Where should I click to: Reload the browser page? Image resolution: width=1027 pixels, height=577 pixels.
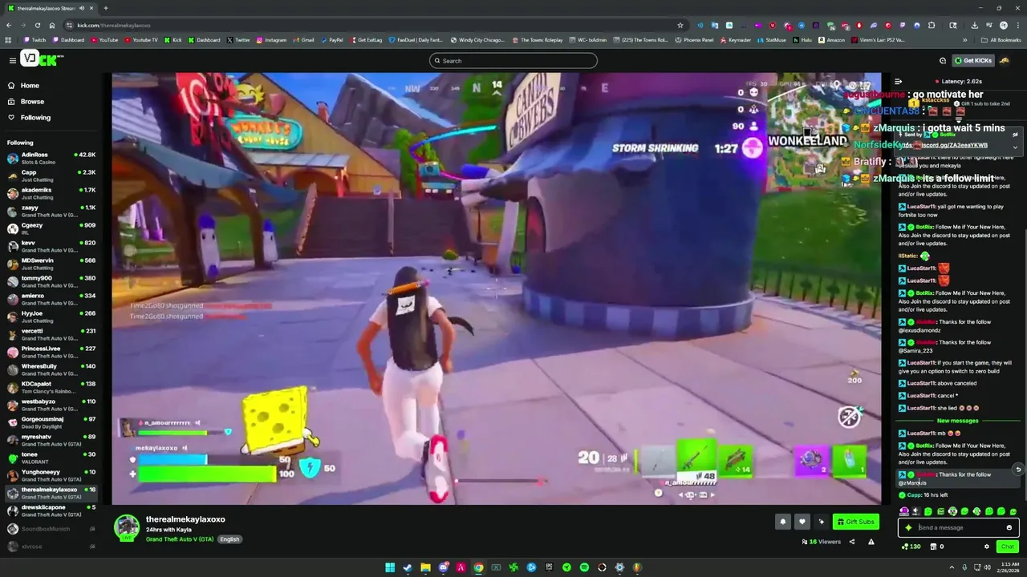(x=37, y=25)
